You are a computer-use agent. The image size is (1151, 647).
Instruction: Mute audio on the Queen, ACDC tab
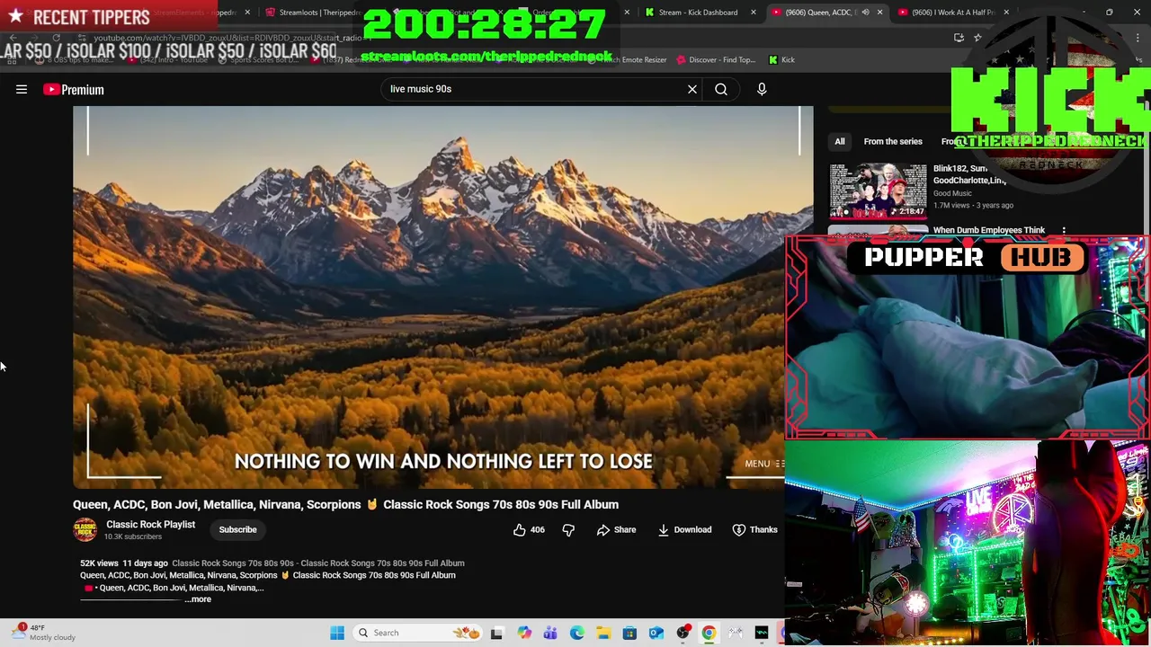tap(865, 13)
